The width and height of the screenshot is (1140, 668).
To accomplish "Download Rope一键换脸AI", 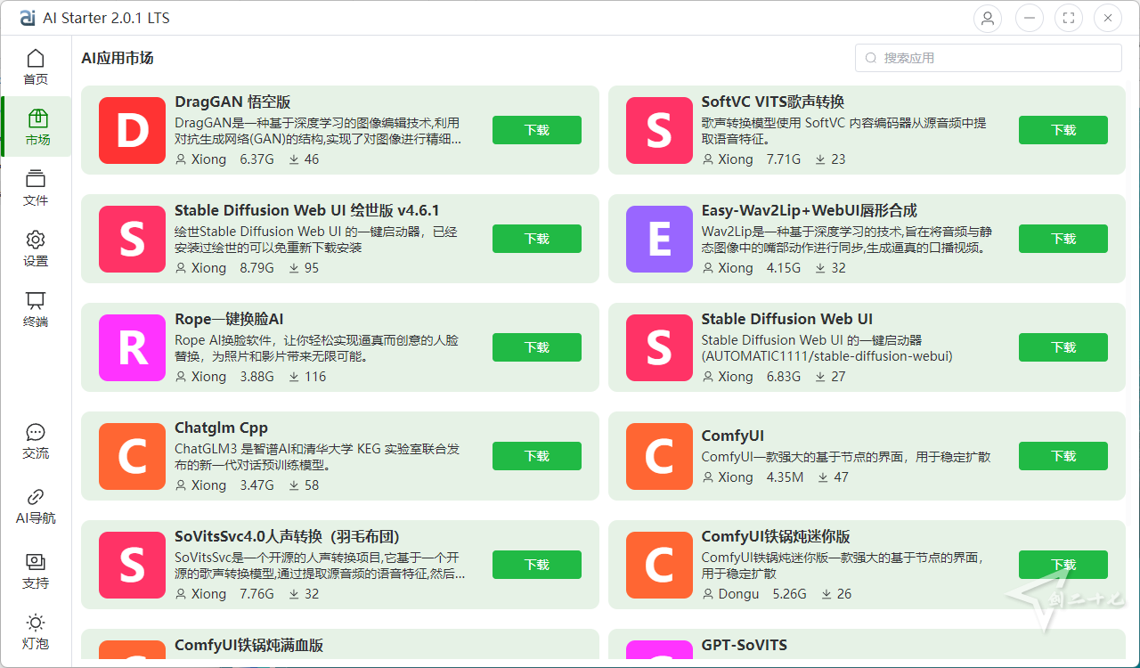I will pos(536,347).
